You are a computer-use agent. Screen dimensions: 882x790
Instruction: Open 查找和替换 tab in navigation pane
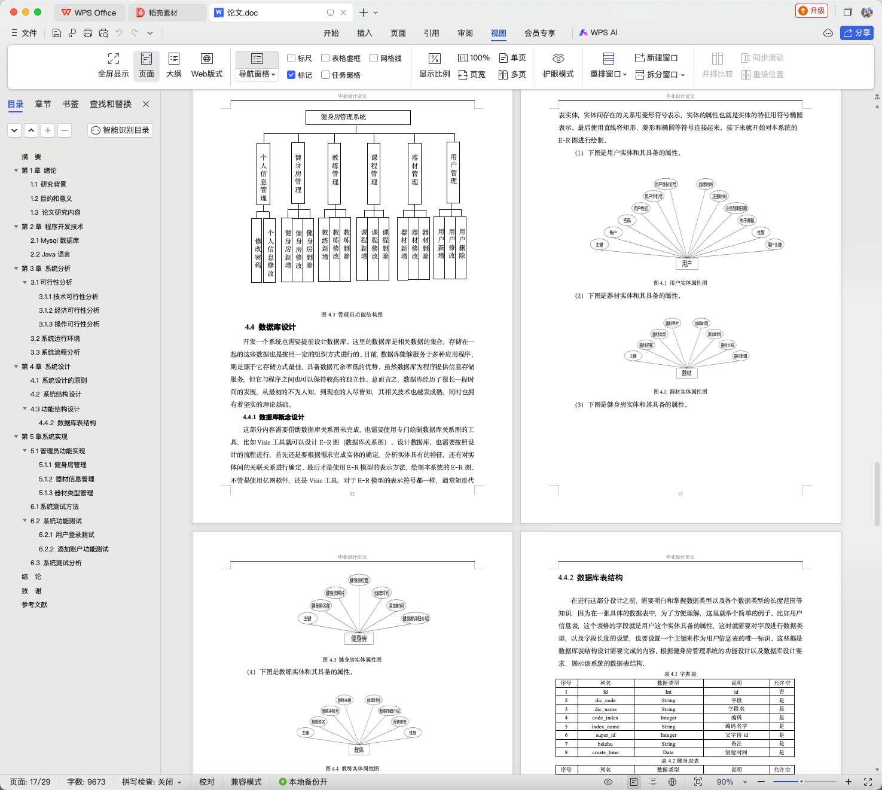click(x=111, y=104)
